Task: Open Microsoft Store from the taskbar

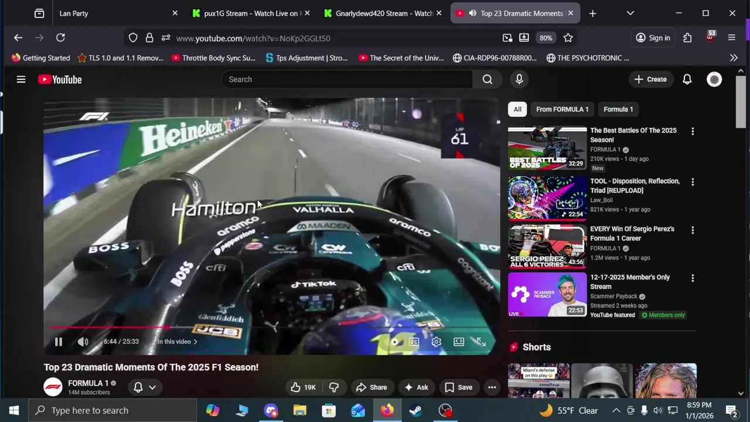Action: tap(329, 410)
